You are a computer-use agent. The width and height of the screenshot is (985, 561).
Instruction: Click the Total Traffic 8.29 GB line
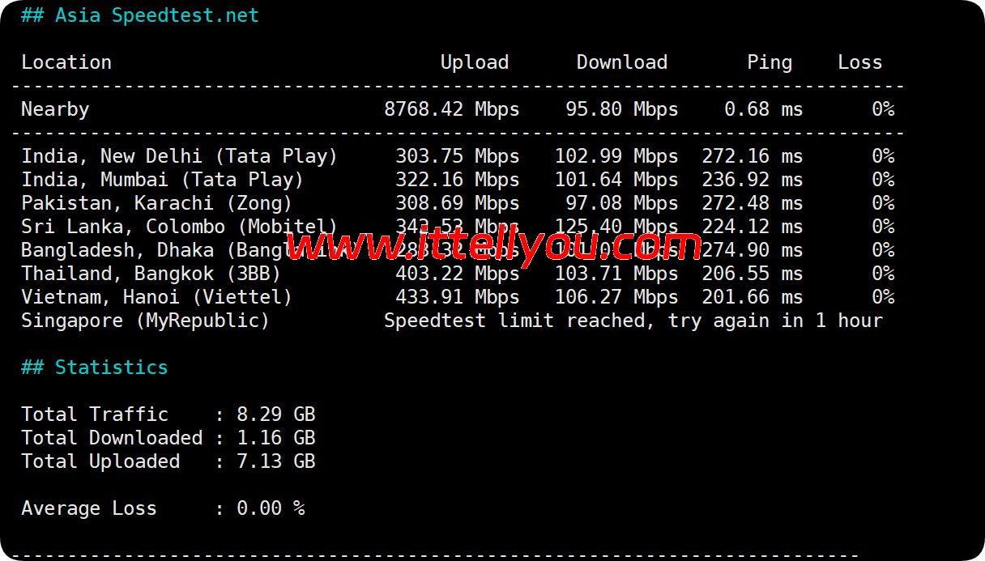[168, 414]
